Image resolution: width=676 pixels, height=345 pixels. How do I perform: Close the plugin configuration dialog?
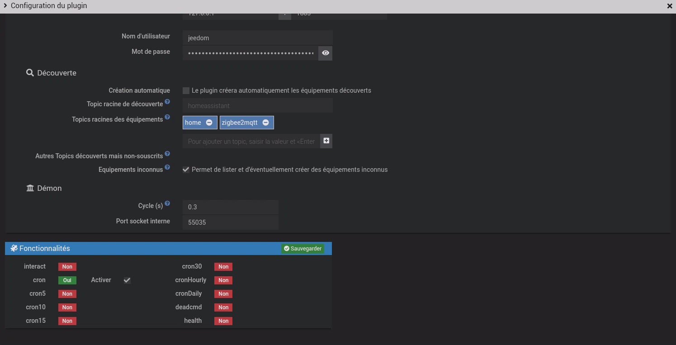[x=670, y=6]
